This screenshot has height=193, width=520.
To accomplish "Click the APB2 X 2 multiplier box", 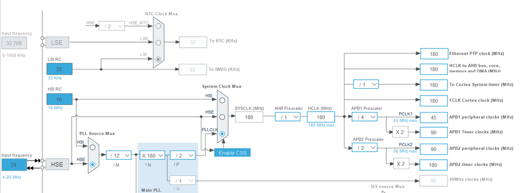I will pos(401,163).
